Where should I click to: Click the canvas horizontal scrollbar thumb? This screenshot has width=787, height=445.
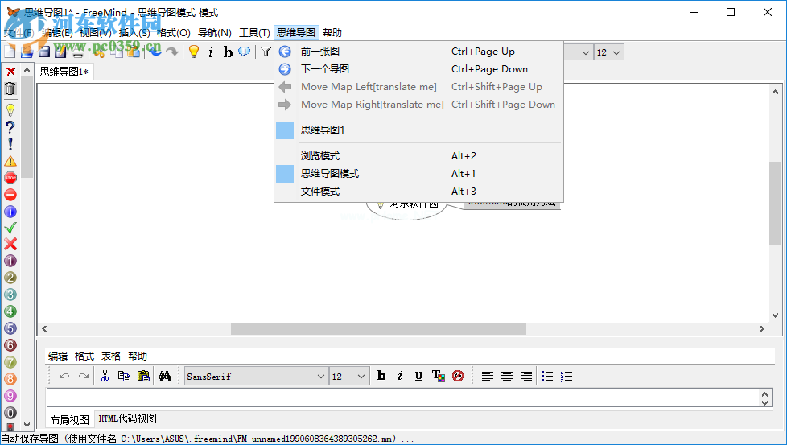(x=378, y=328)
